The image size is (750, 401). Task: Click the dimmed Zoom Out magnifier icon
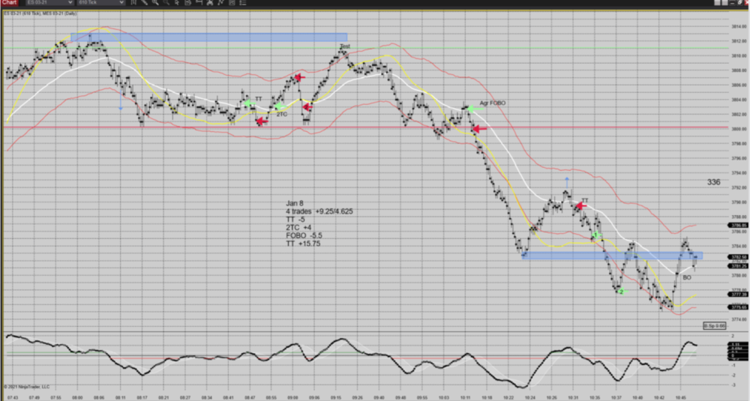click(166, 3)
